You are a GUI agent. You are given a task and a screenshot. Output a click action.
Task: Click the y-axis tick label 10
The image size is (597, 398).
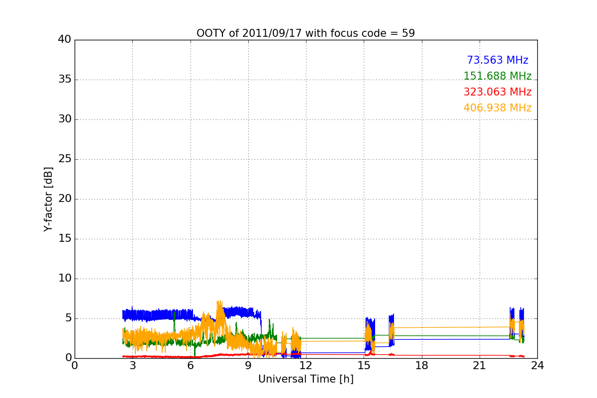pos(65,279)
